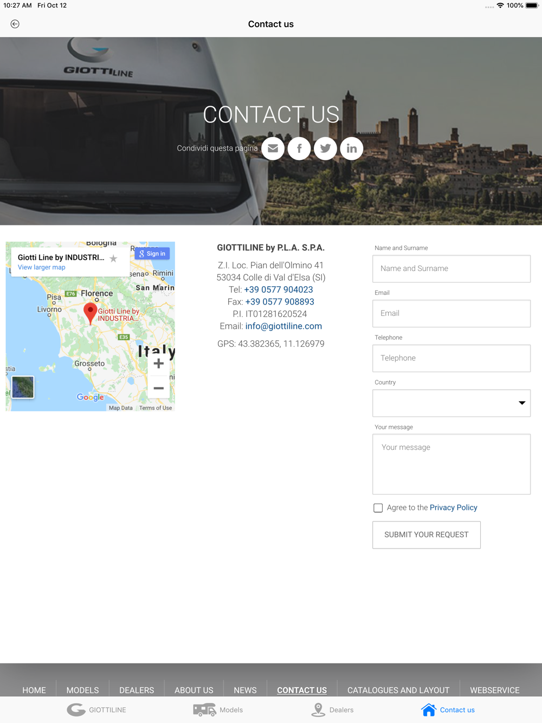
Task: Sign in to Google Maps
Action: 152,254
